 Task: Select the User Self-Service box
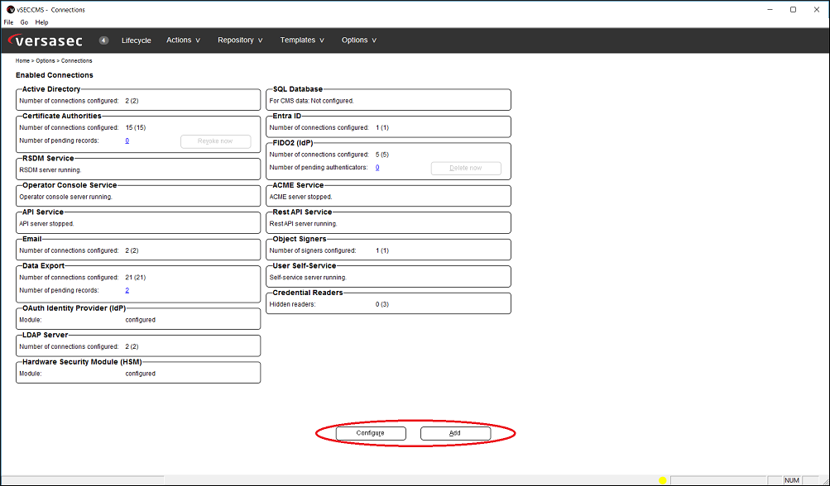[x=389, y=275]
